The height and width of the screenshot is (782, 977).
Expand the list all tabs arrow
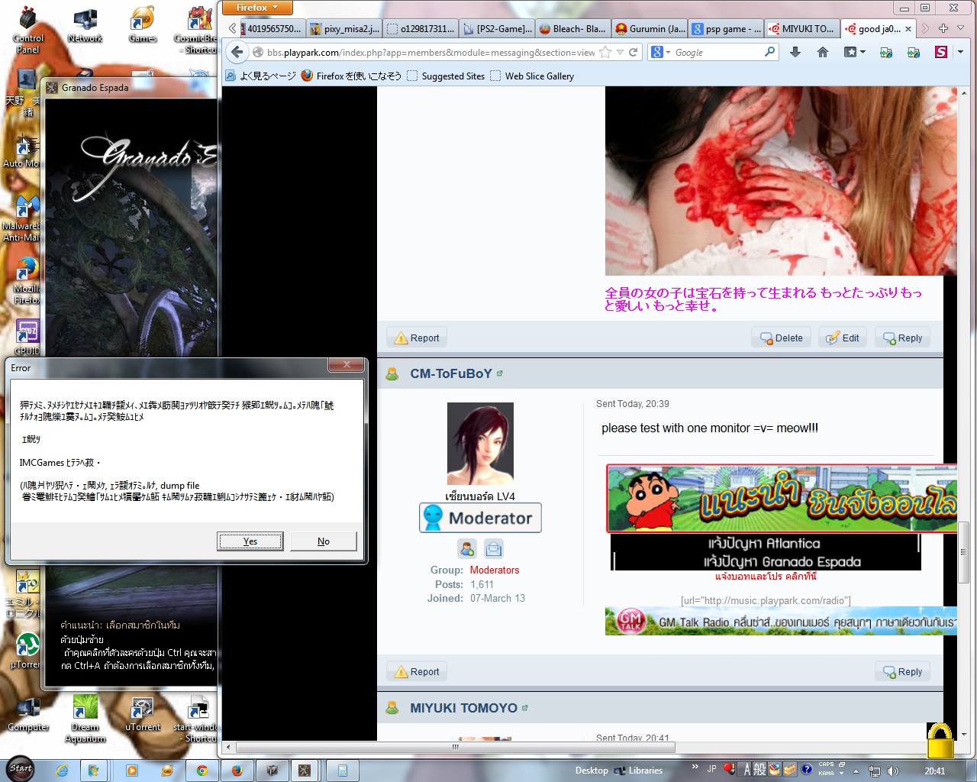pyautogui.click(x=960, y=28)
